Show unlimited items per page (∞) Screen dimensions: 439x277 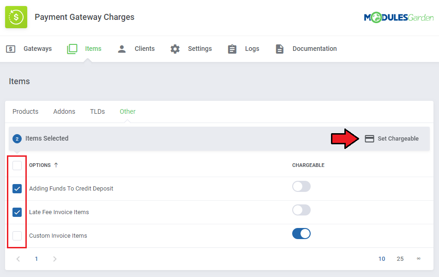click(419, 259)
